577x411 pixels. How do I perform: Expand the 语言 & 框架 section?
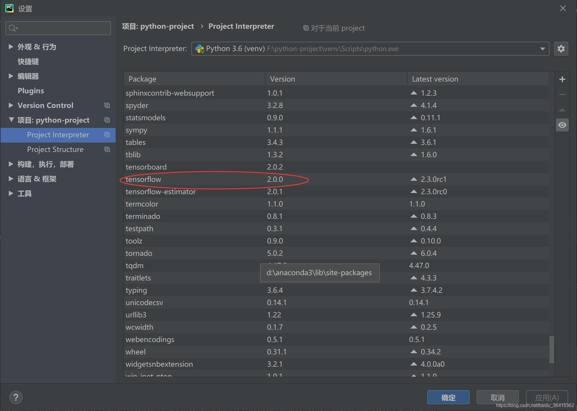click(11, 179)
